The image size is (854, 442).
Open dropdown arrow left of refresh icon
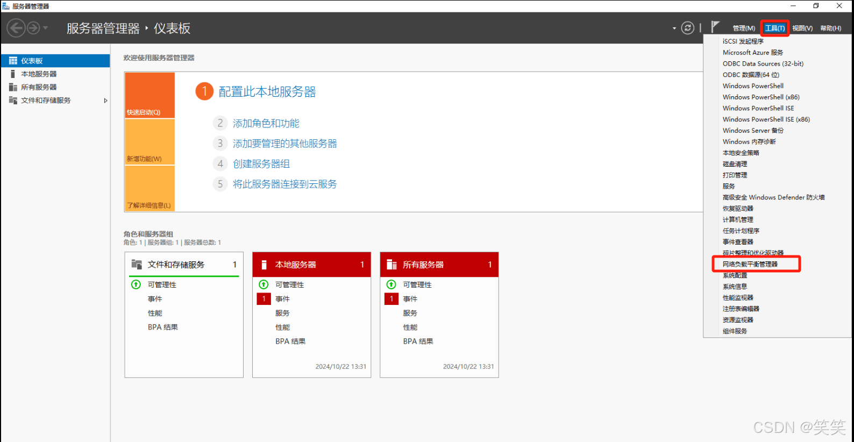pyautogui.click(x=674, y=28)
